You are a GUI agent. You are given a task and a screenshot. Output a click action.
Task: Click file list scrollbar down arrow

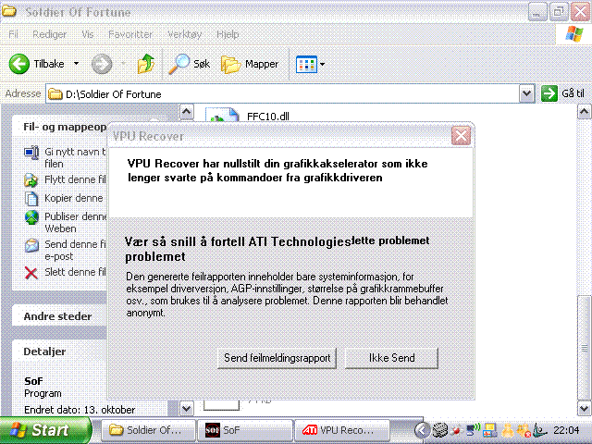[x=584, y=408]
